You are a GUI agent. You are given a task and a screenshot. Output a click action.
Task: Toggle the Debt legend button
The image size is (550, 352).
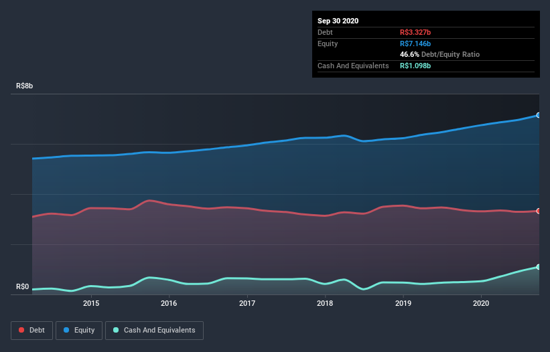click(x=32, y=331)
